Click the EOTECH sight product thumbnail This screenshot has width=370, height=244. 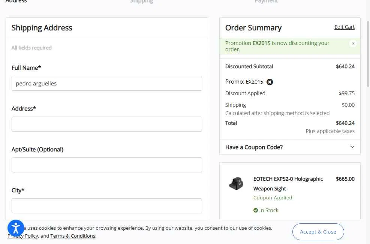coord(236,184)
